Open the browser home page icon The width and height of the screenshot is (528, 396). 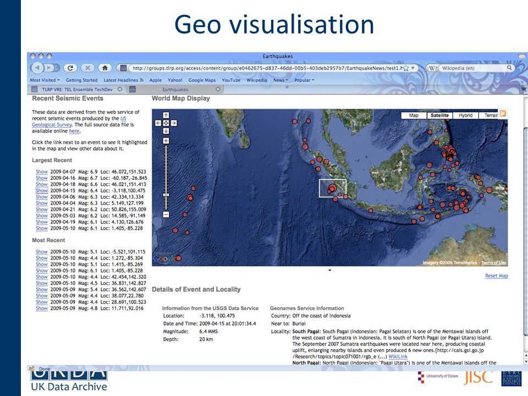point(105,68)
